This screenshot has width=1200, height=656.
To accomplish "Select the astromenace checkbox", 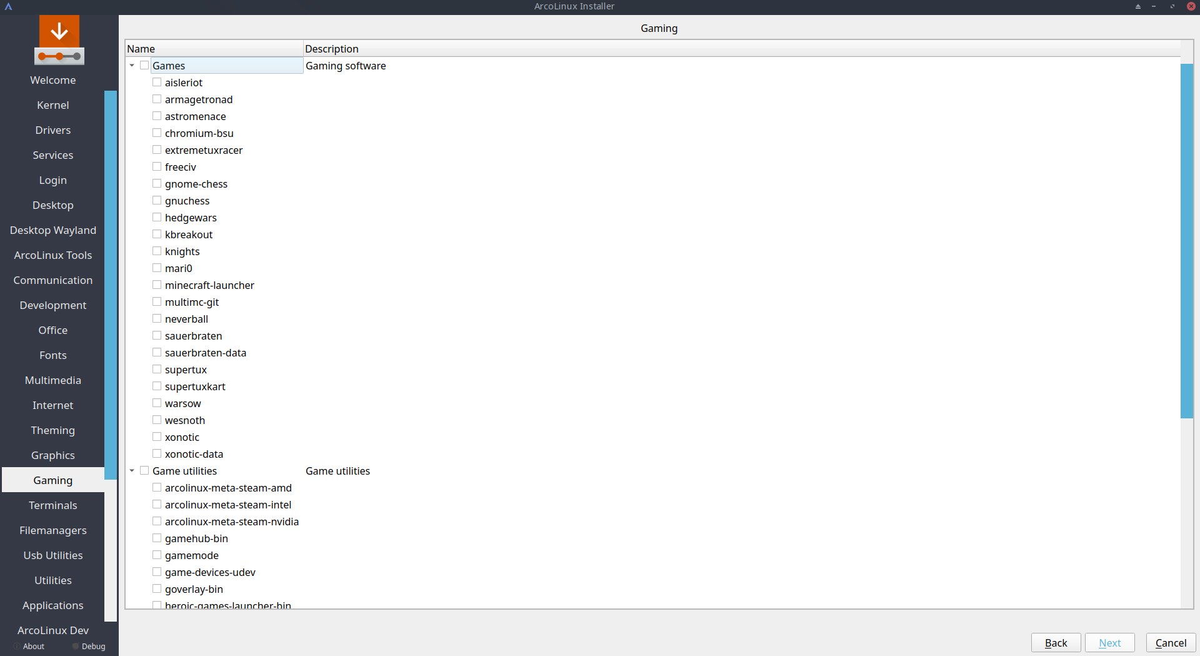I will 157,116.
